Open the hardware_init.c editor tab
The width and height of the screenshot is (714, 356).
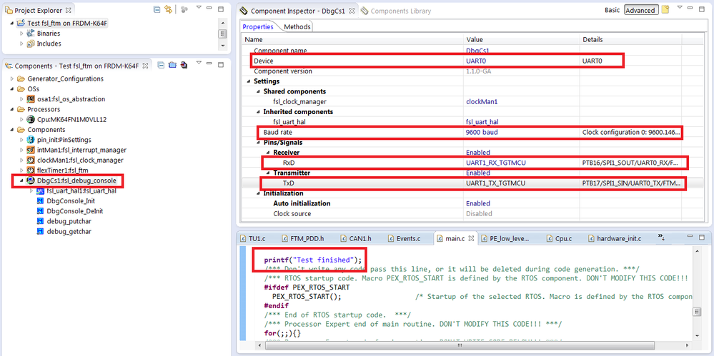pos(614,238)
